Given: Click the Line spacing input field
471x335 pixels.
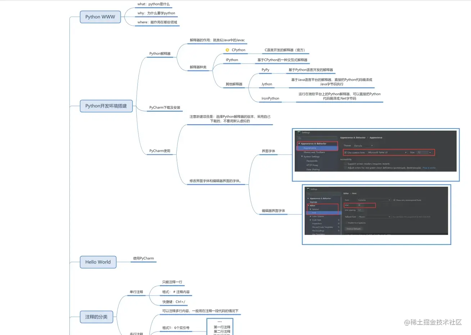Looking at the screenshot, I should [x=359, y=210].
